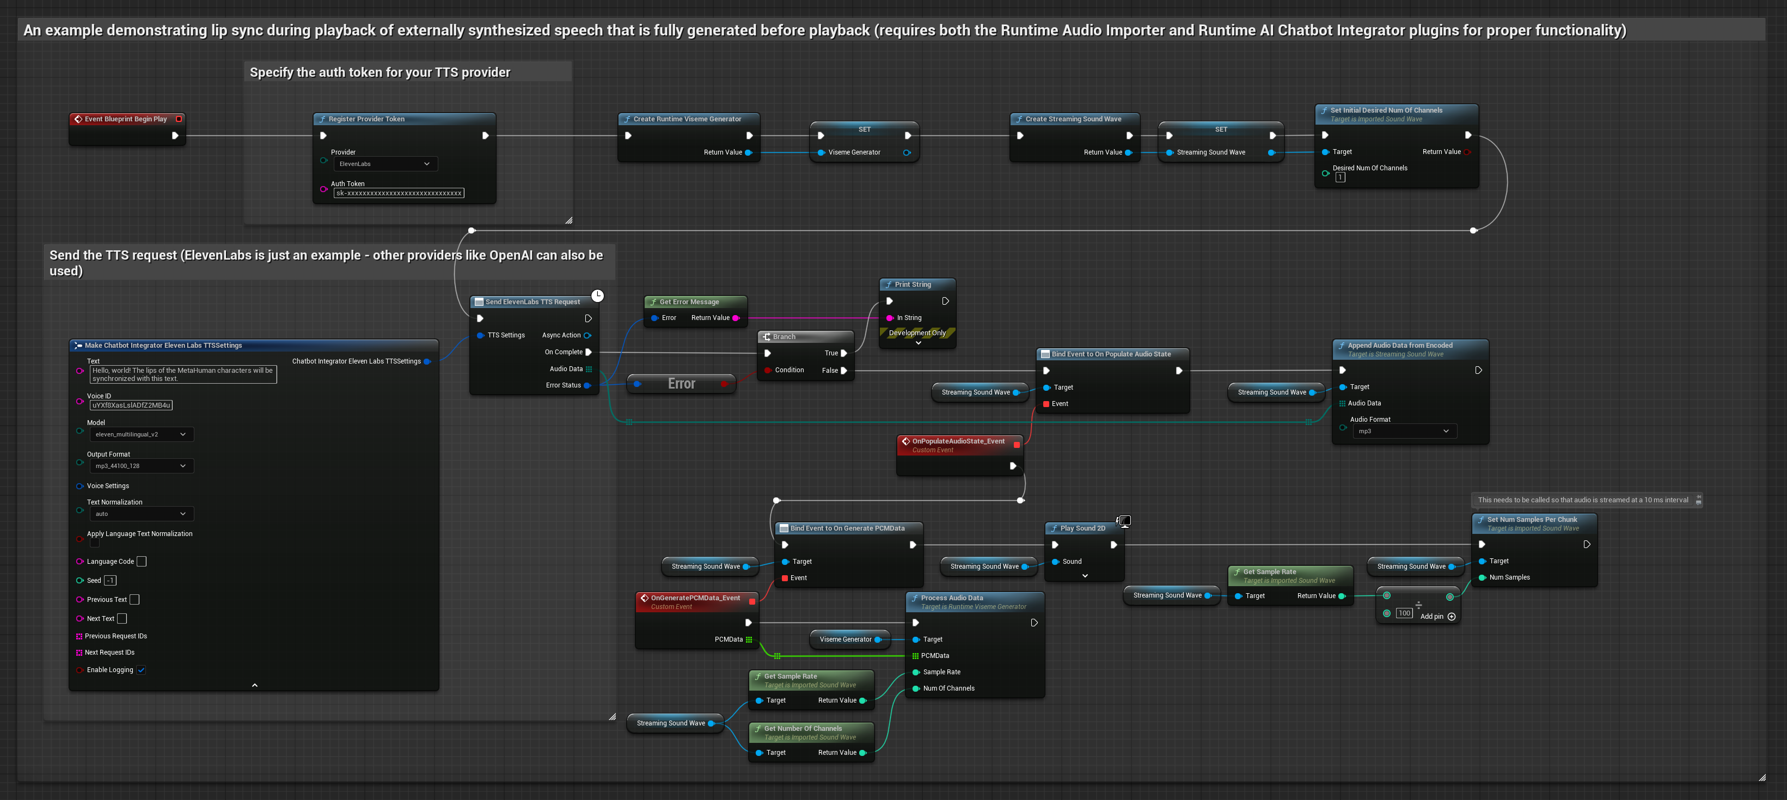Collapse the Make TTSSettings node advanced pins
Viewport: 1787px width, 800px height.
[x=255, y=685]
